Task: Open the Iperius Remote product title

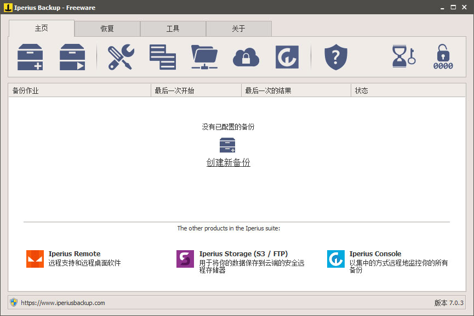Action: pyautogui.click(x=75, y=253)
